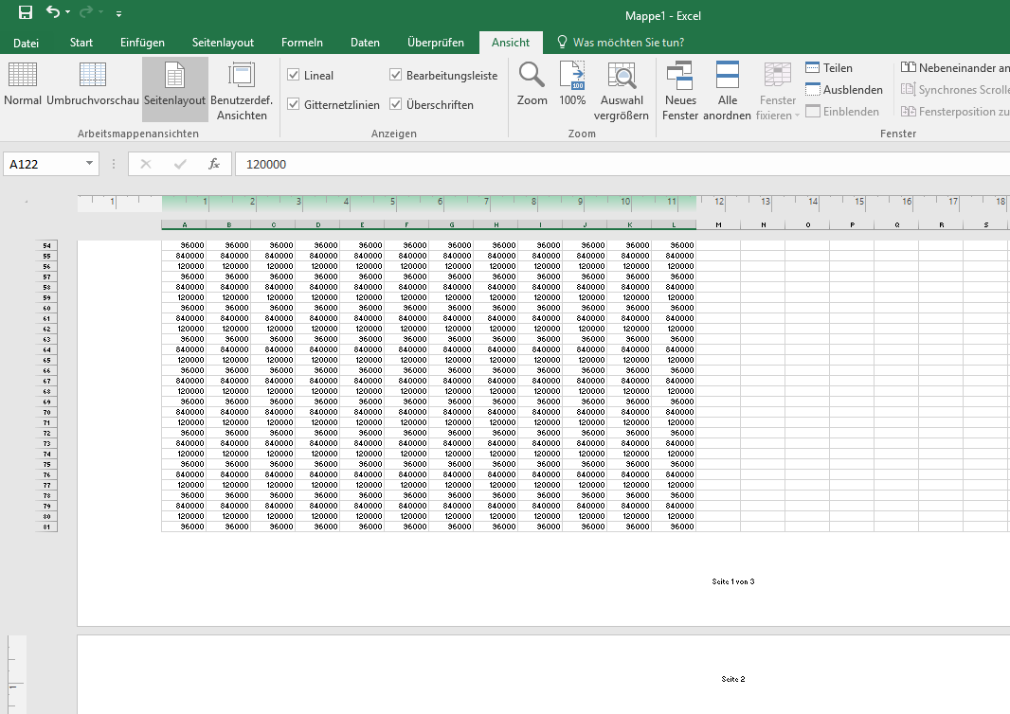Expand the name box dropdown arrow

(90, 164)
